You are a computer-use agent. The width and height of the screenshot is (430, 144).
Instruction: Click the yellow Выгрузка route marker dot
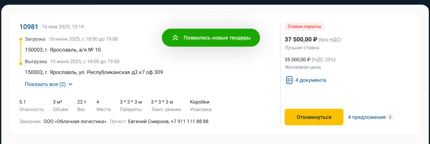[x=21, y=62]
